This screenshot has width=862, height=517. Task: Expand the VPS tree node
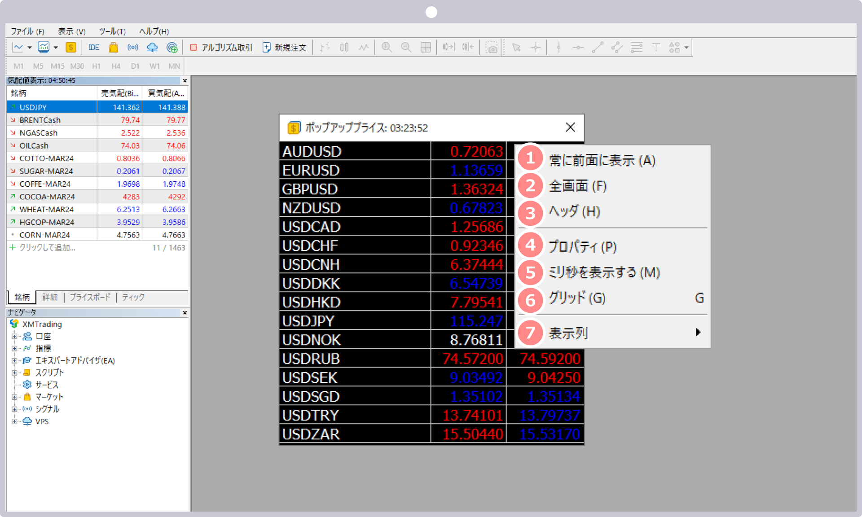click(x=14, y=421)
